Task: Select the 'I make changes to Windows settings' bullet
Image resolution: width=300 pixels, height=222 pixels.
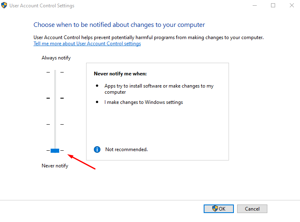Action: [x=143, y=102]
